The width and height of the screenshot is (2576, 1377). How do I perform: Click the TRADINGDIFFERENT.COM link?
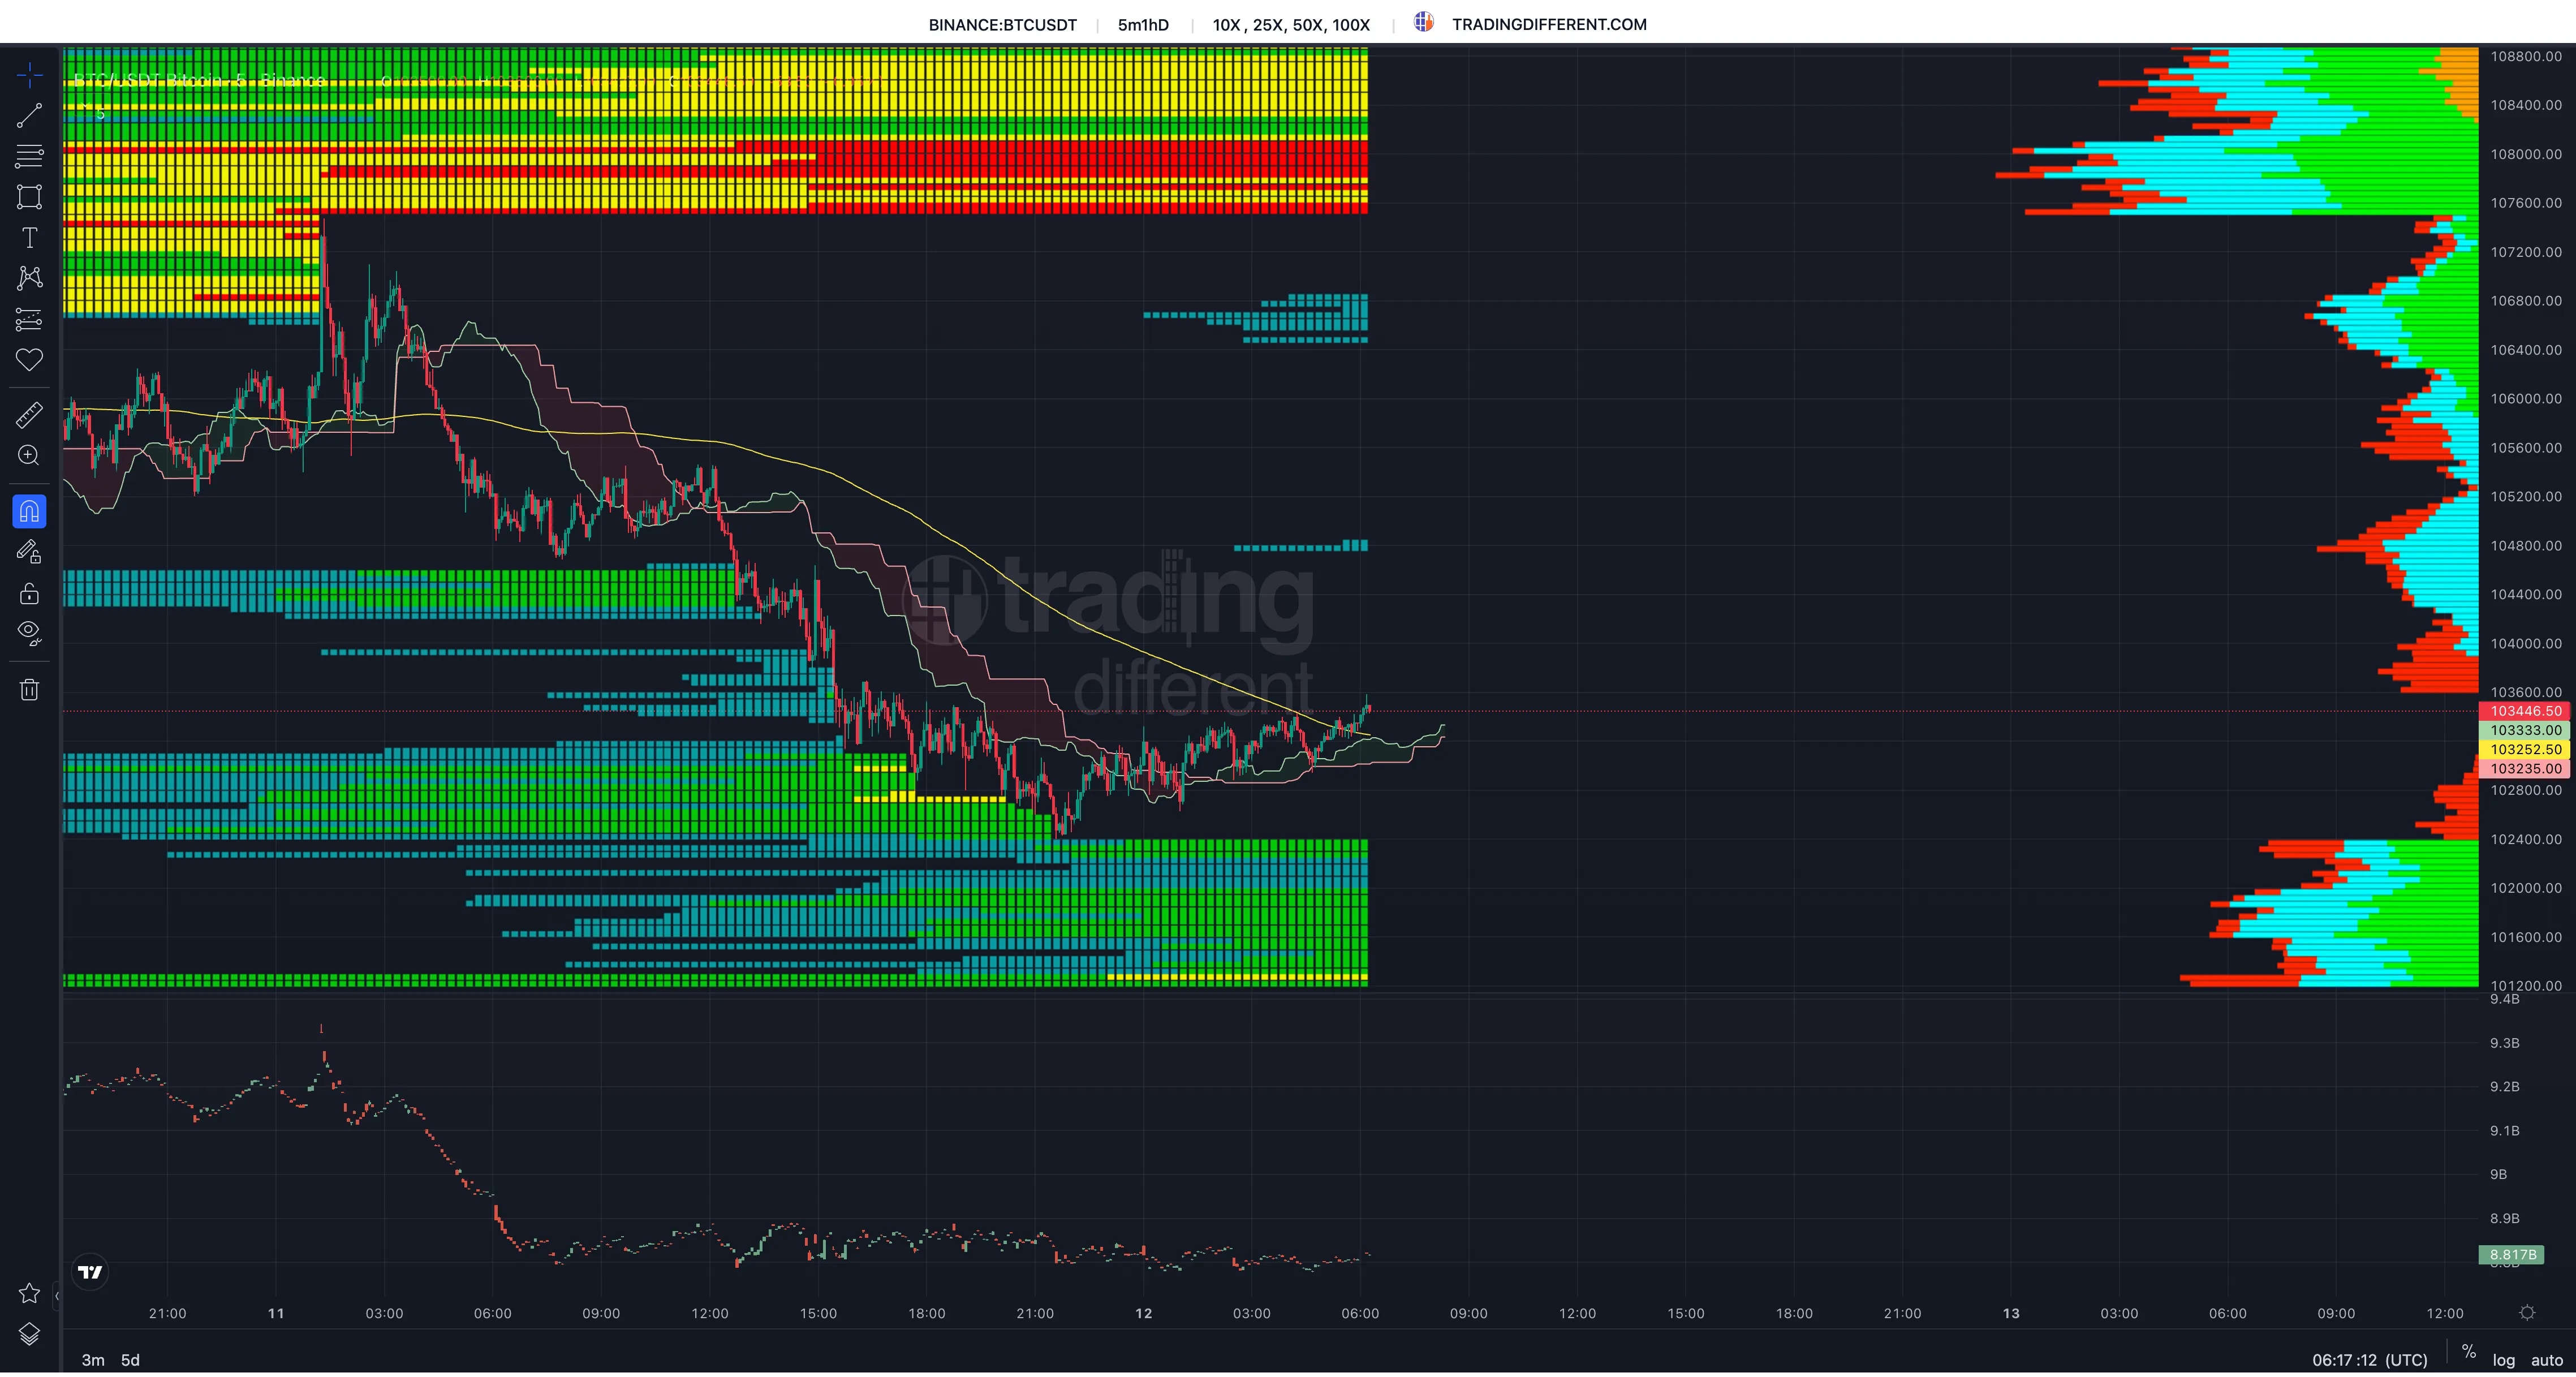pyautogui.click(x=1548, y=24)
